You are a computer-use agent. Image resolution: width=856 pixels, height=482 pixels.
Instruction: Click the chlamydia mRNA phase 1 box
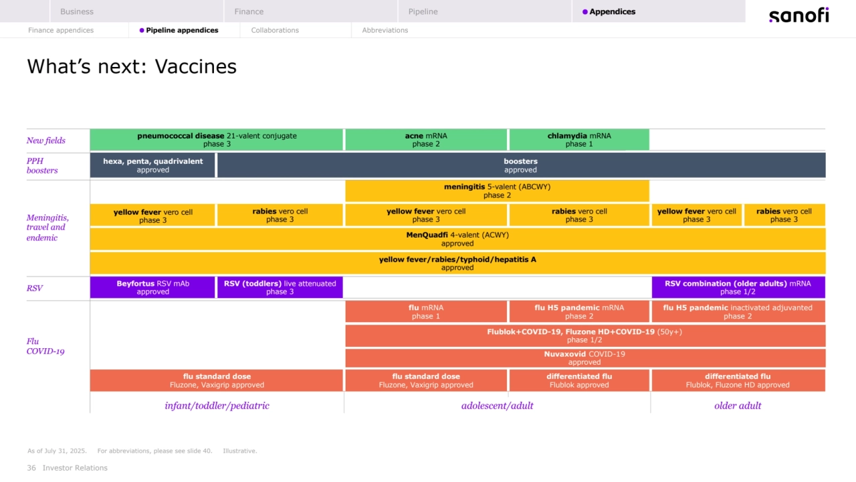point(579,140)
